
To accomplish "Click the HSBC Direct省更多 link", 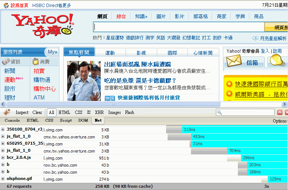I will click(52, 6).
